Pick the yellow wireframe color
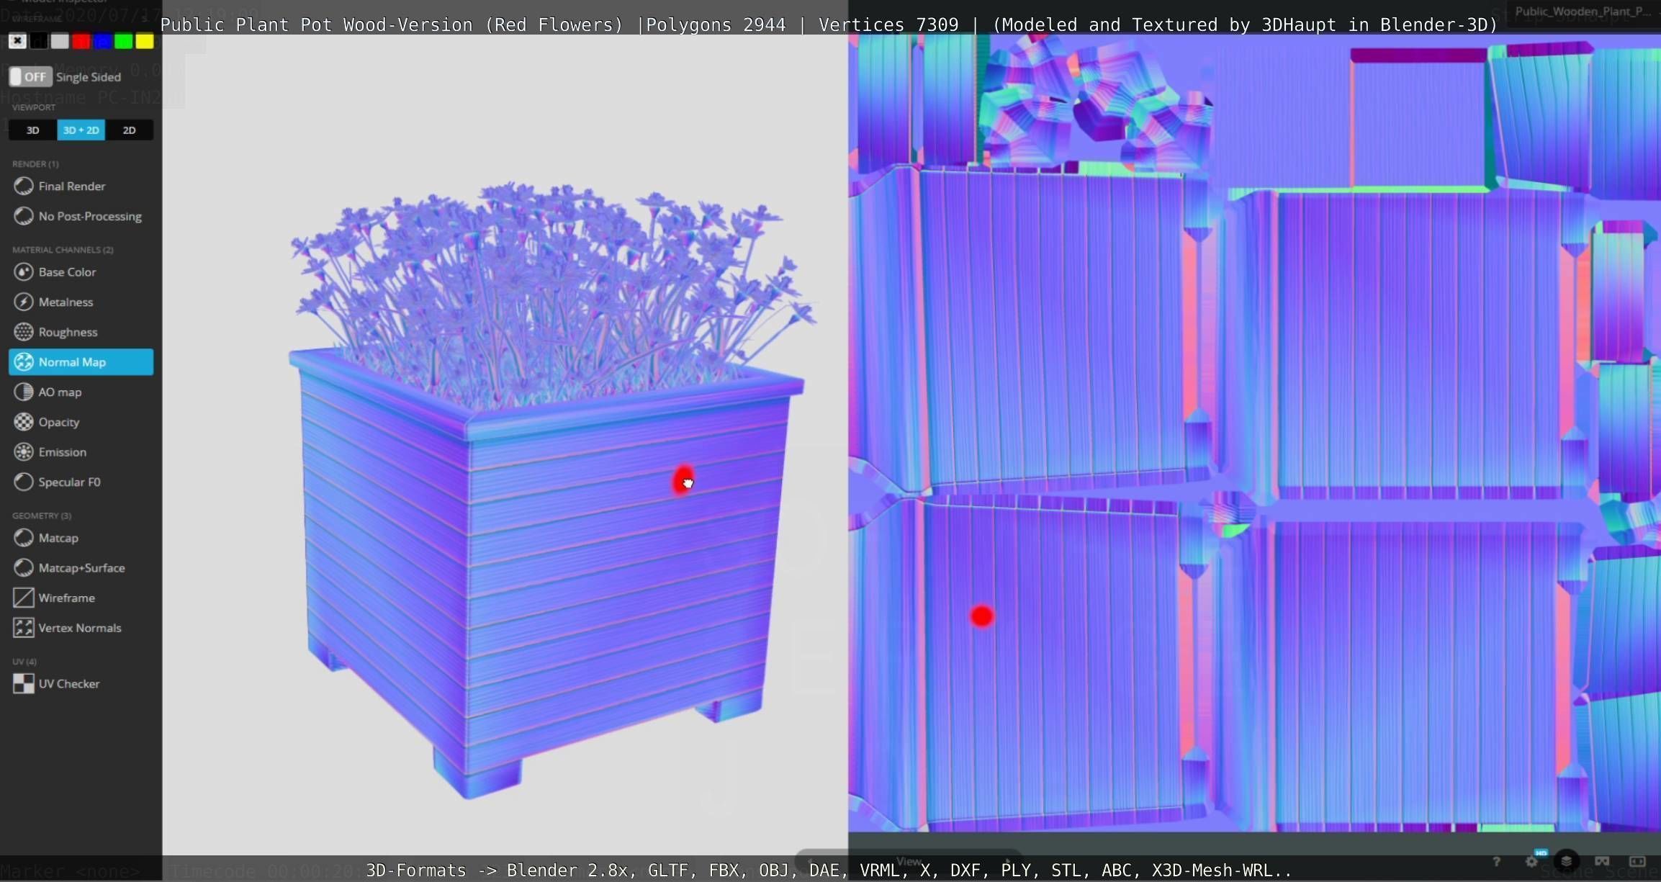The image size is (1661, 882). [x=145, y=41]
